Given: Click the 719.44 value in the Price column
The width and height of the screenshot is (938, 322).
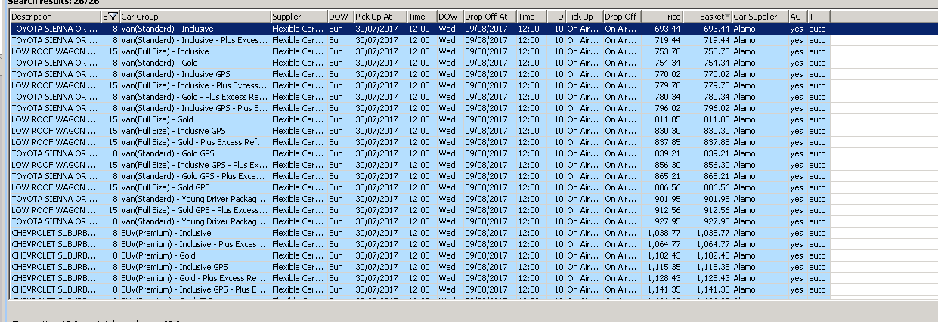Looking at the screenshot, I should pos(667,40).
